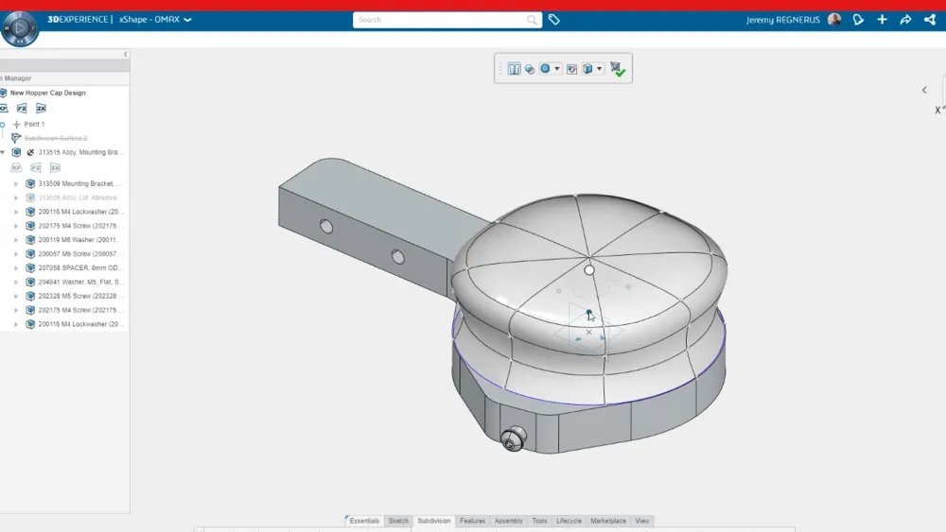This screenshot has width=946, height=532.
Task: Click the rotate selection box icon
Action: [571, 69]
